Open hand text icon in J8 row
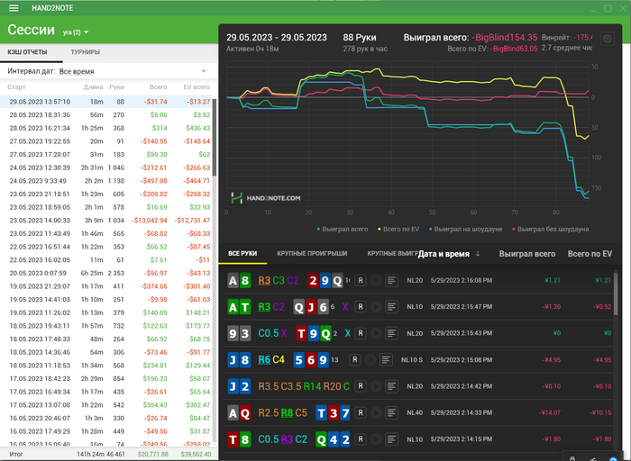The width and height of the screenshot is (631, 461). tap(386, 360)
